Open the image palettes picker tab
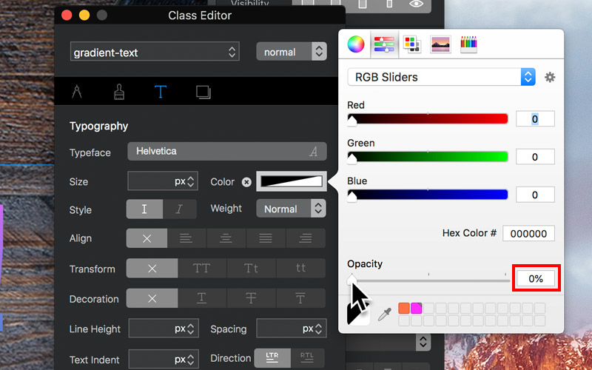Viewport: 592px width, 370px height. point(440,44)
